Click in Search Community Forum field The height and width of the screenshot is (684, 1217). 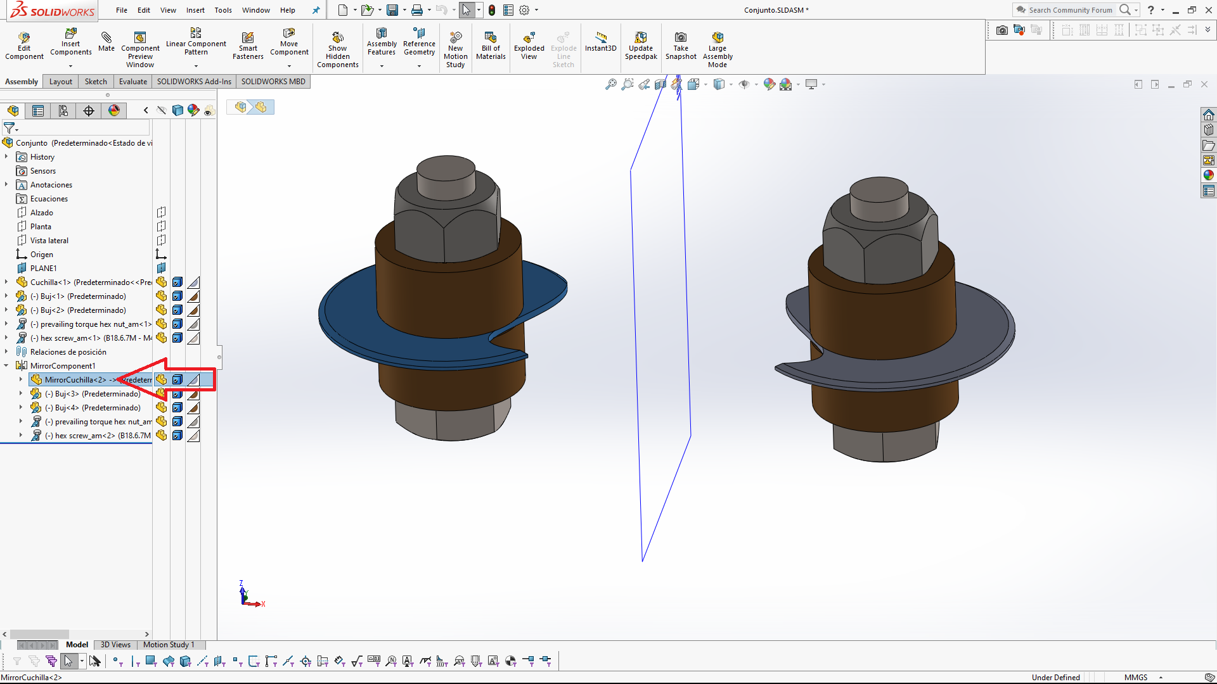pos(1070,10)
